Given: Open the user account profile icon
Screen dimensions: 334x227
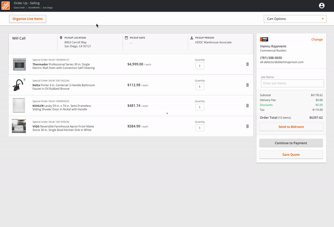Looking at the screenshot, I should (321, 5).
